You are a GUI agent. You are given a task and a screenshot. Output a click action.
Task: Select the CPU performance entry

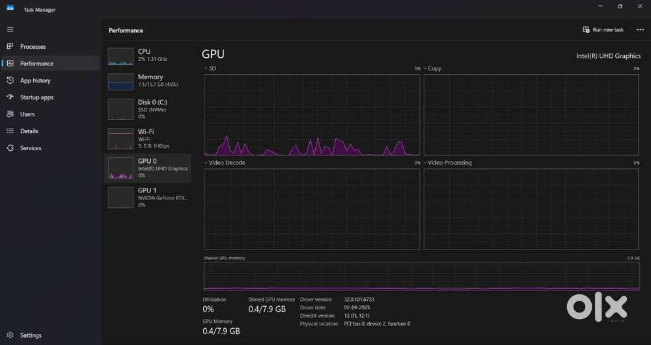(148, 55)
